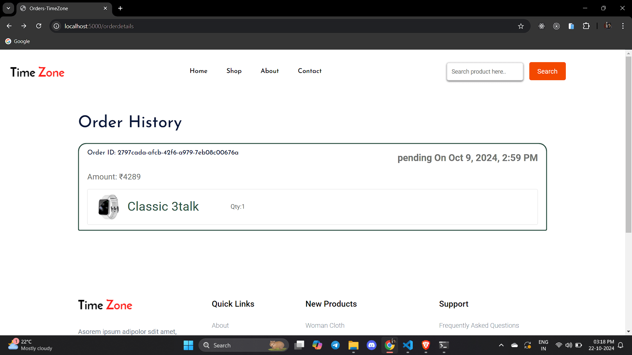Open Terminal from taskbar
Viewport: 632px width, 355px height.
[x=444, y=345]
